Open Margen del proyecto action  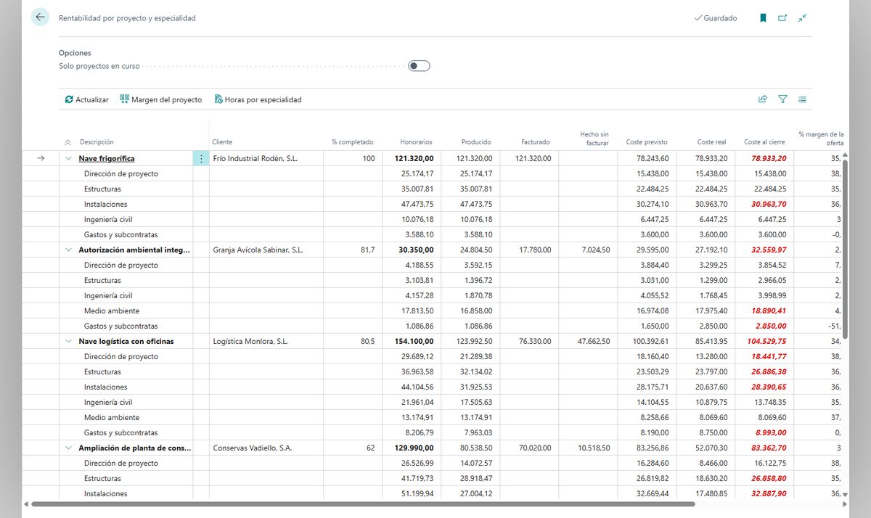pos(161,99)
